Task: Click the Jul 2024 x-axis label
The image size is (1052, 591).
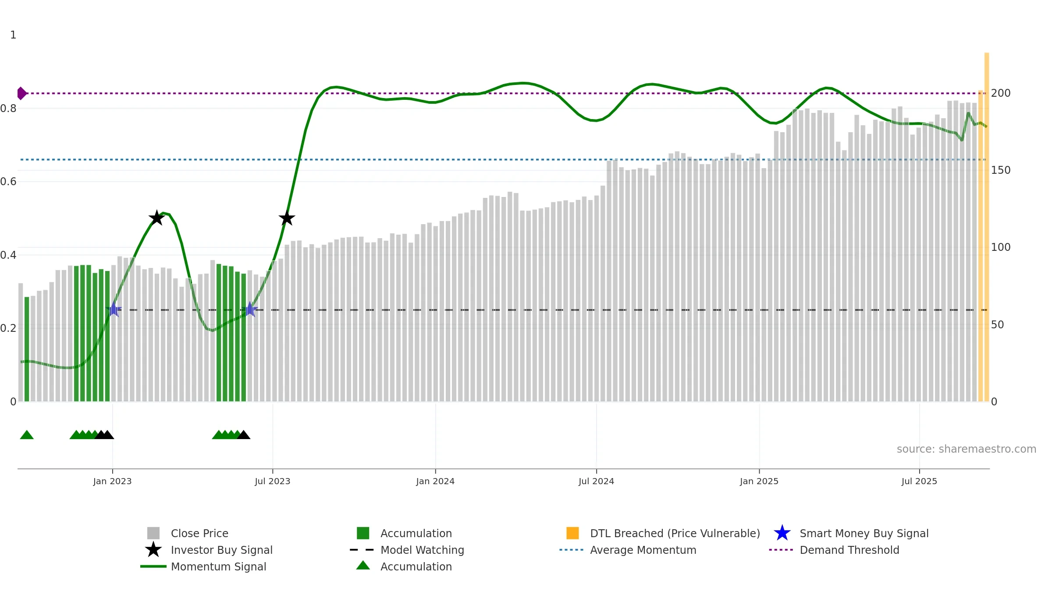Action: [x=597, y=482]
